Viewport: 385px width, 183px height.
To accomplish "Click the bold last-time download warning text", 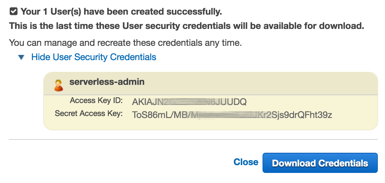I will (186, 26).
